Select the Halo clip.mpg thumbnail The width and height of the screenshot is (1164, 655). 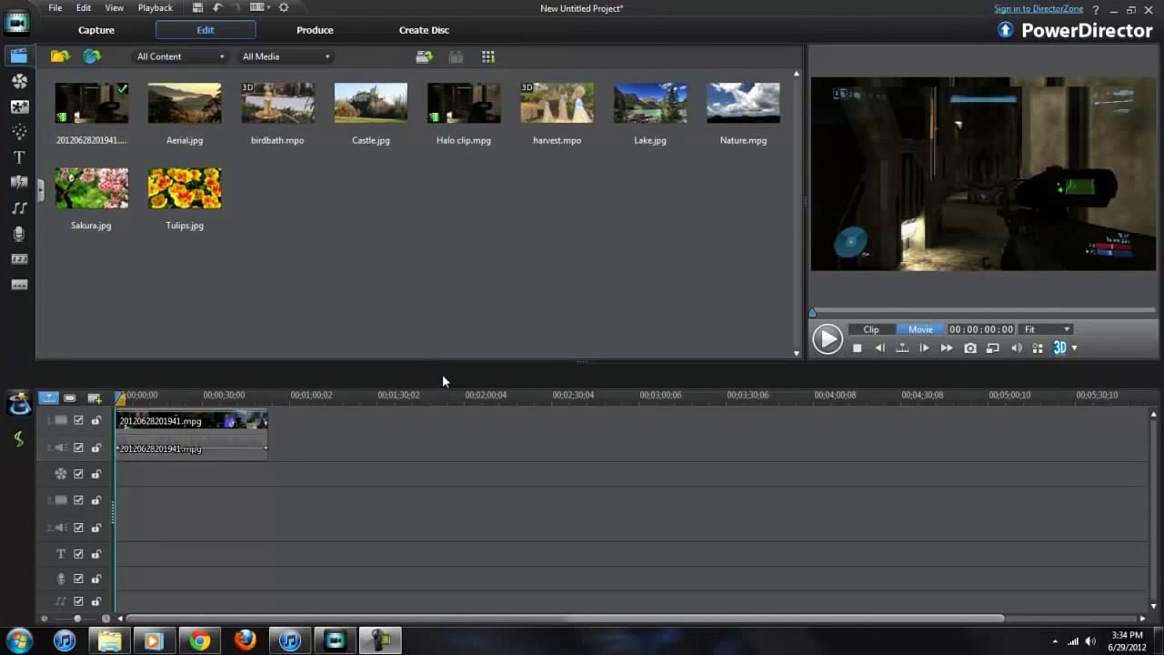[x=464, y=103]
